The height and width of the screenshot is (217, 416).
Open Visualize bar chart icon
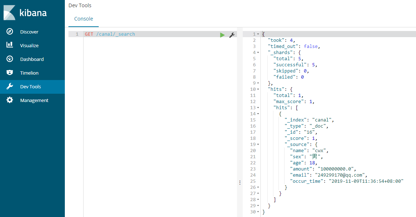pyautogui.click(x=10, y=45)
